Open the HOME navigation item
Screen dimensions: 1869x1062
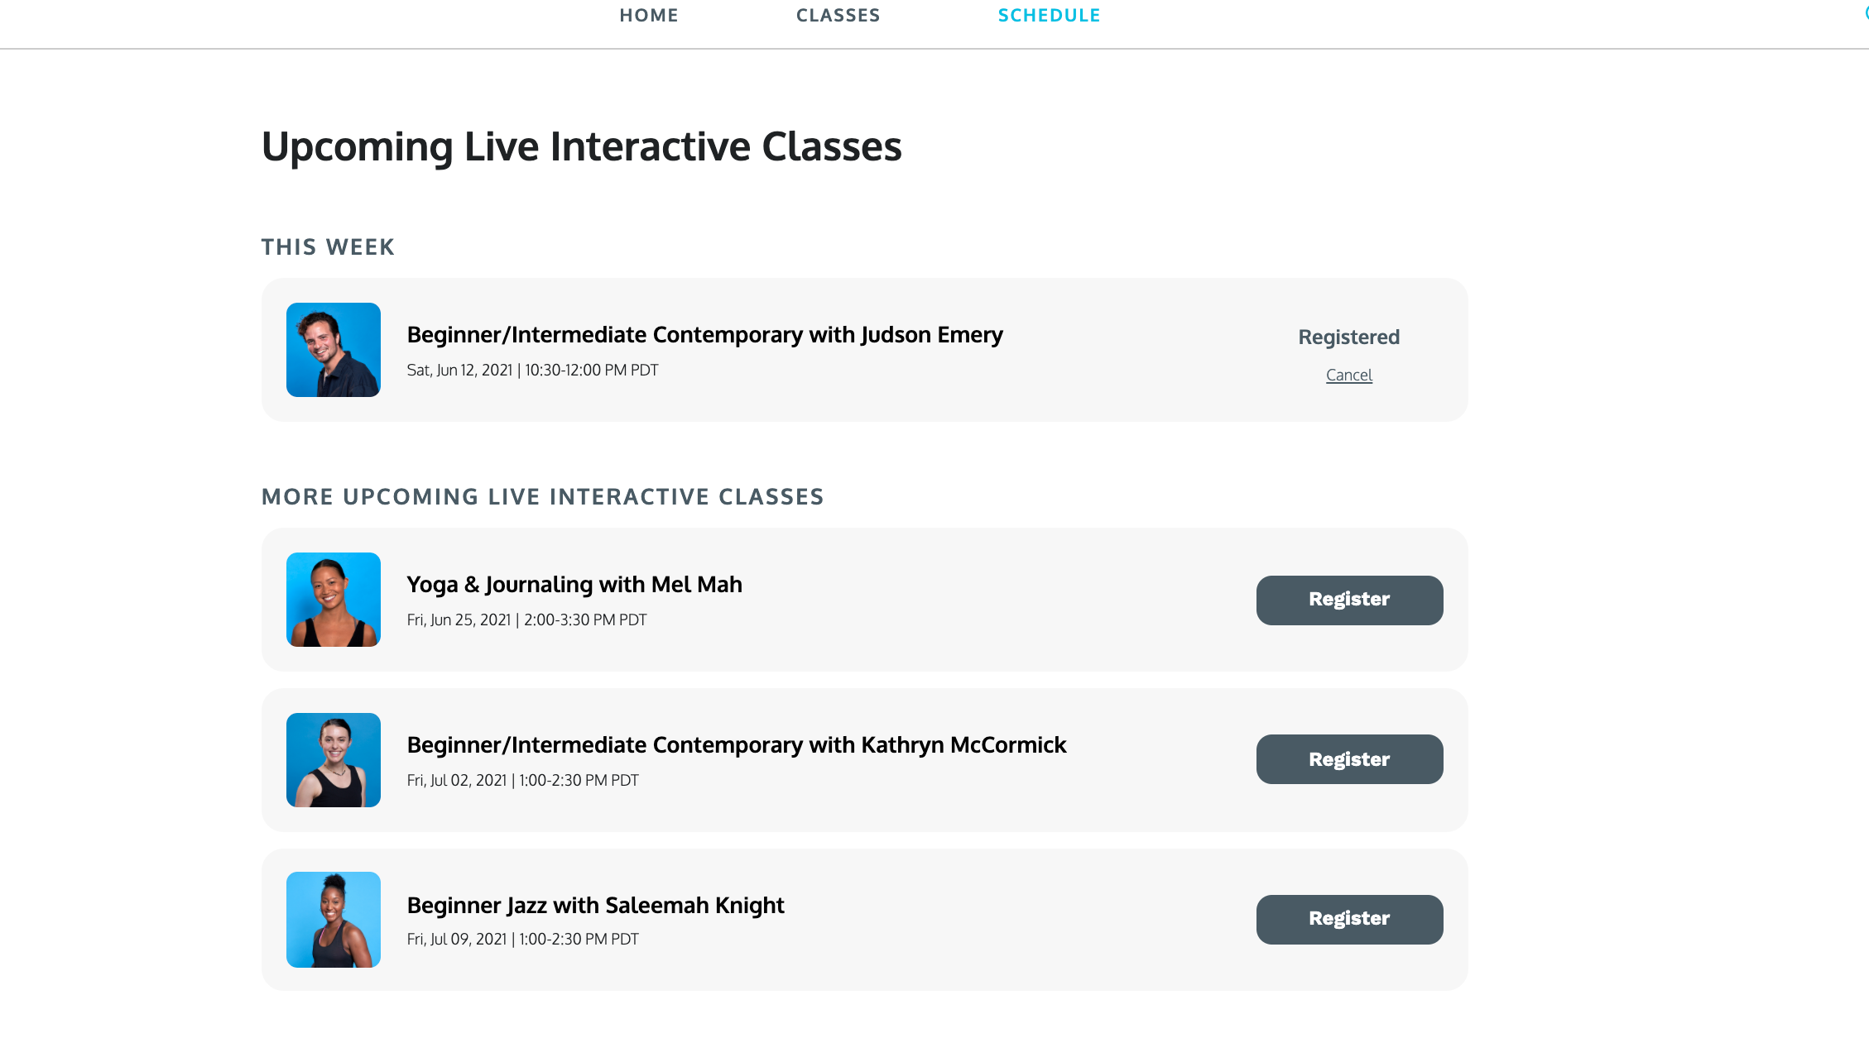tap(648, 15)
